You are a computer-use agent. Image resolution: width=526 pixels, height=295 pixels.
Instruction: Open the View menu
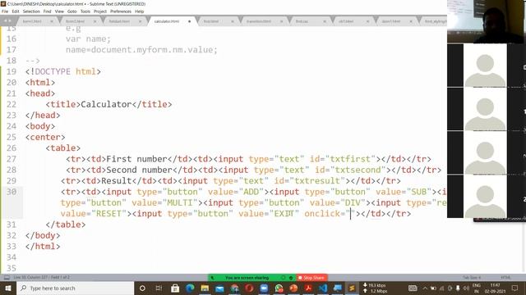pyautogui.click(x=59, y=11)
